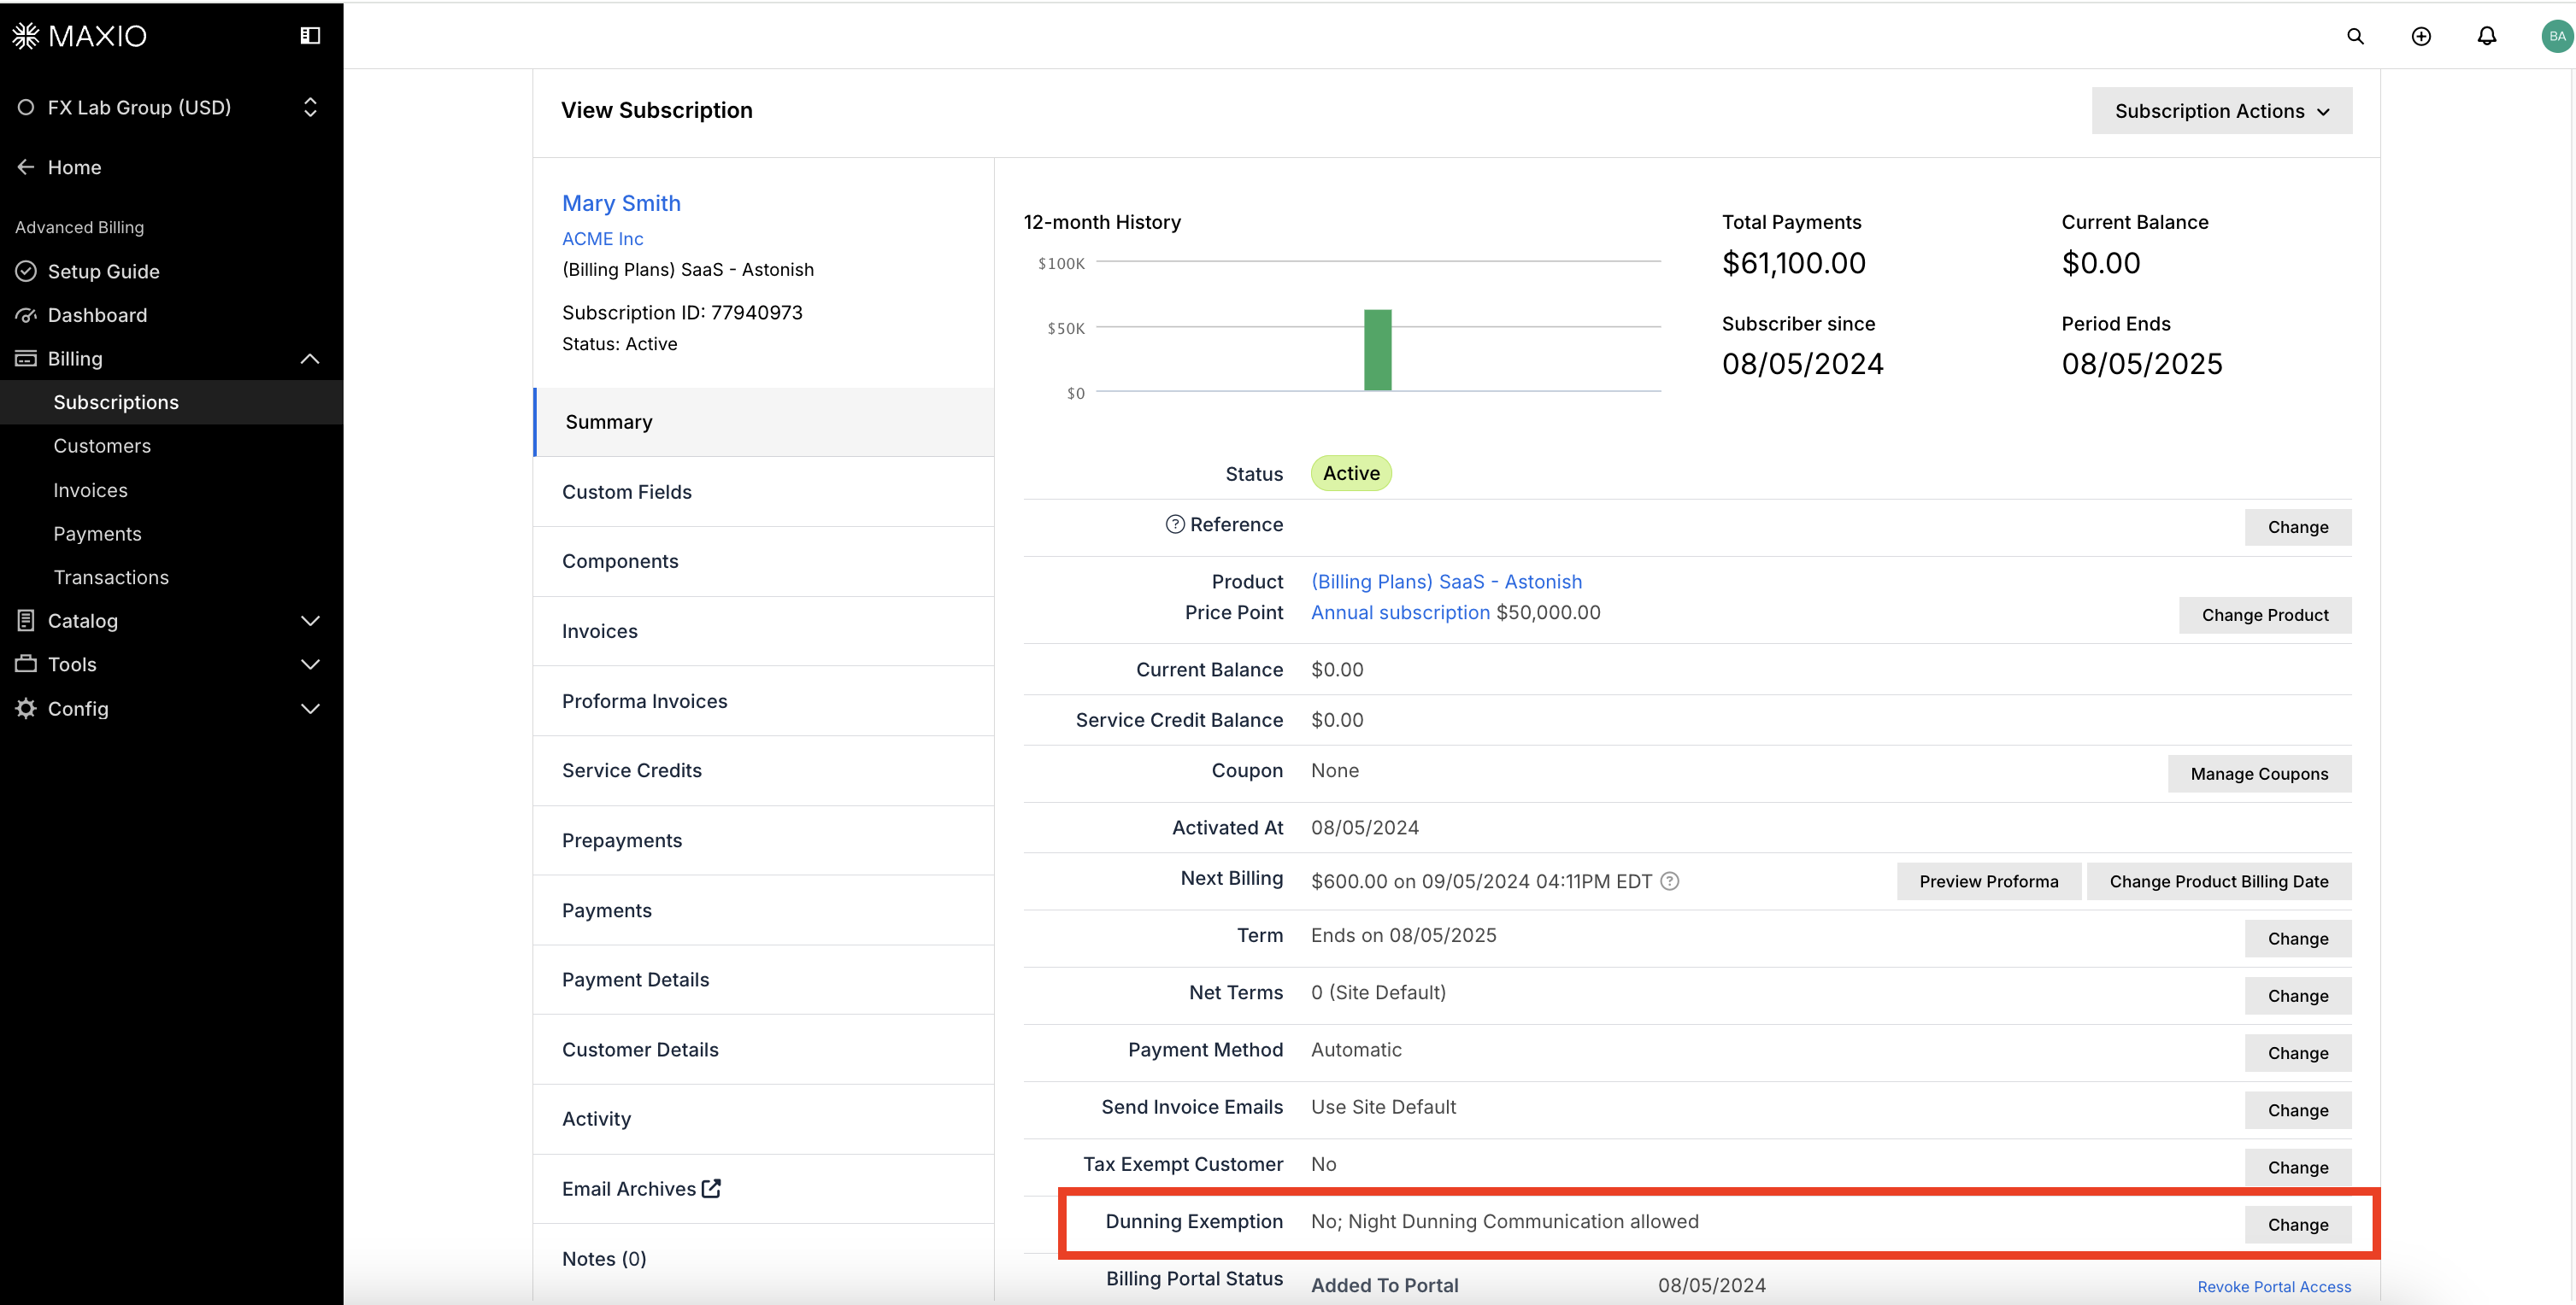Click the Home back arrow icon

[x=26, y=167]
